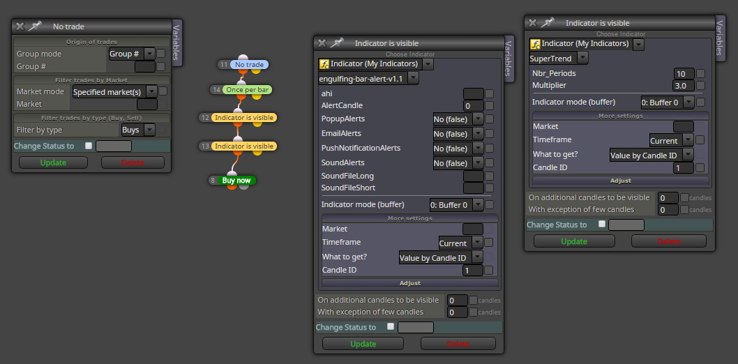Open Variables tab of engulfing-bar-alert panel
This screenshot has height=364, width=738.
point(509,59)
